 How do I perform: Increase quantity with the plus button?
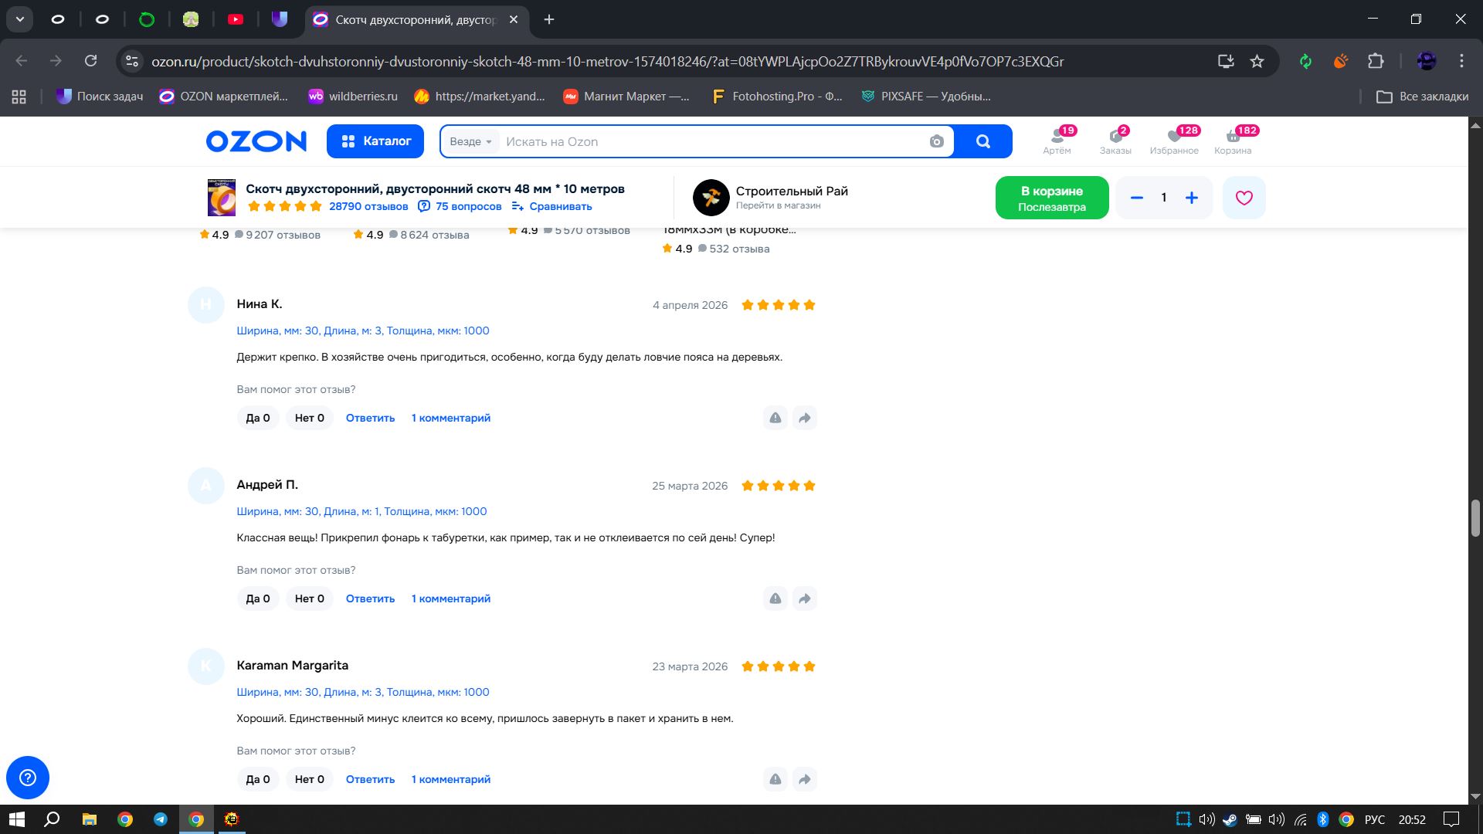pyautogui.click(x=1192, y=198)
